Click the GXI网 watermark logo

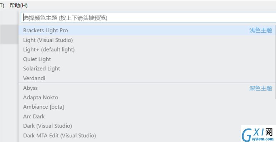coord(257,133)
